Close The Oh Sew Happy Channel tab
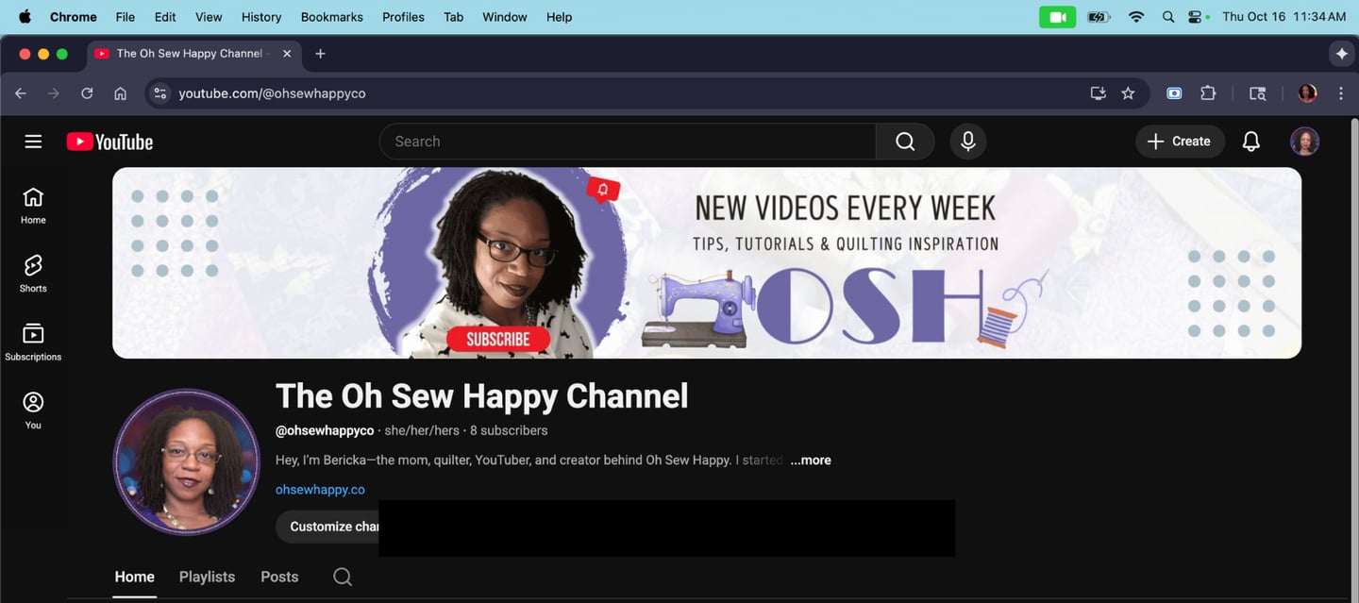Screen dimensions: 1359x603 [x=287, y=54]
